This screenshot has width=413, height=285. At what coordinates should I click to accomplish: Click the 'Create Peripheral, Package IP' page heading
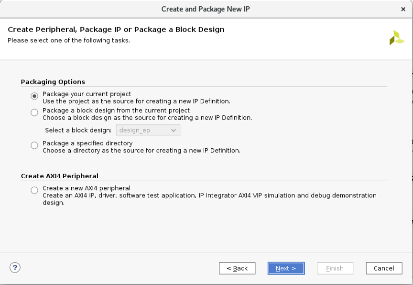tap(116, 30)
